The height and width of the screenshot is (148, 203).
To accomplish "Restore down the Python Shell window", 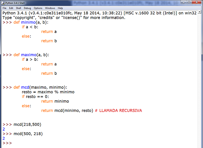I will (x=189, y=2).
